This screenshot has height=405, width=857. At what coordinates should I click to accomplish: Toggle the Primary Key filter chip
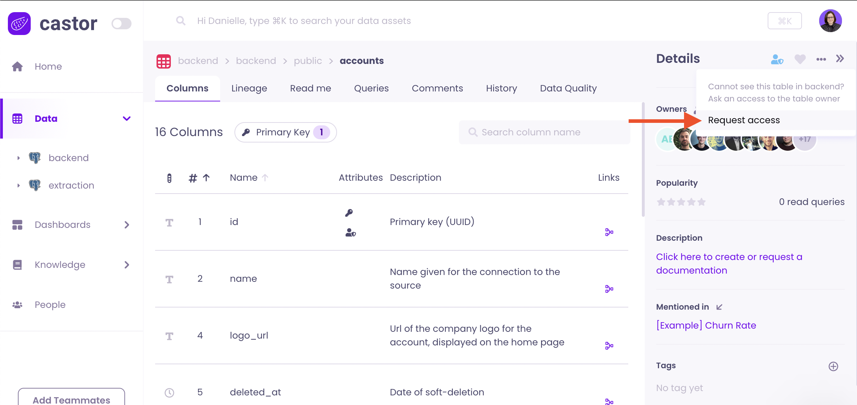tap(285, 132)
